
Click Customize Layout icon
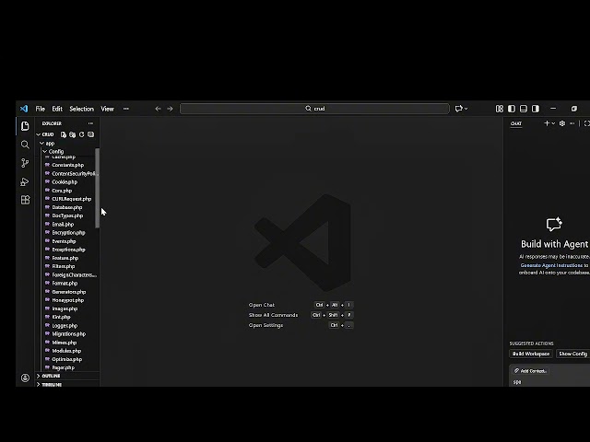[x=500, y=109]
